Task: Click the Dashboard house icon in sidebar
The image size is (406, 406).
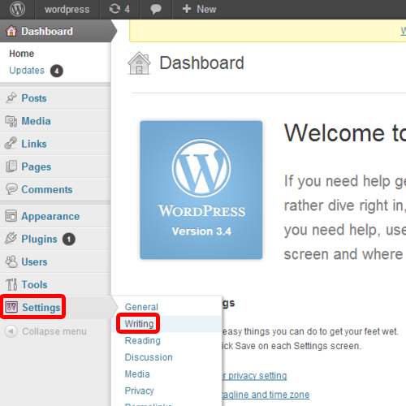Action: coord(11,31)
